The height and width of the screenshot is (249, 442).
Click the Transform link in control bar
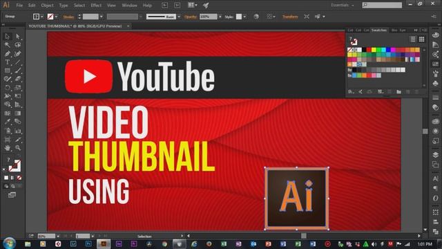[290, 17]
